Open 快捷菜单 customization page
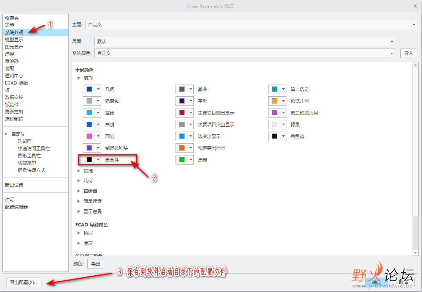This screenshot has width=422, height=292. (x=27, y=163)
